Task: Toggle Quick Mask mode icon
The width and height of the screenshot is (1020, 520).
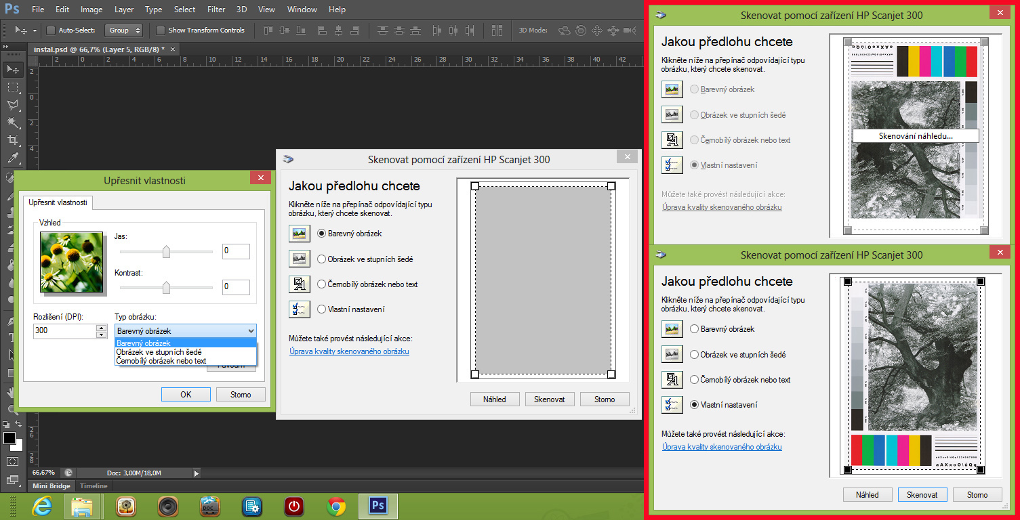Action: pyautogui.click(x=12, y=461)
